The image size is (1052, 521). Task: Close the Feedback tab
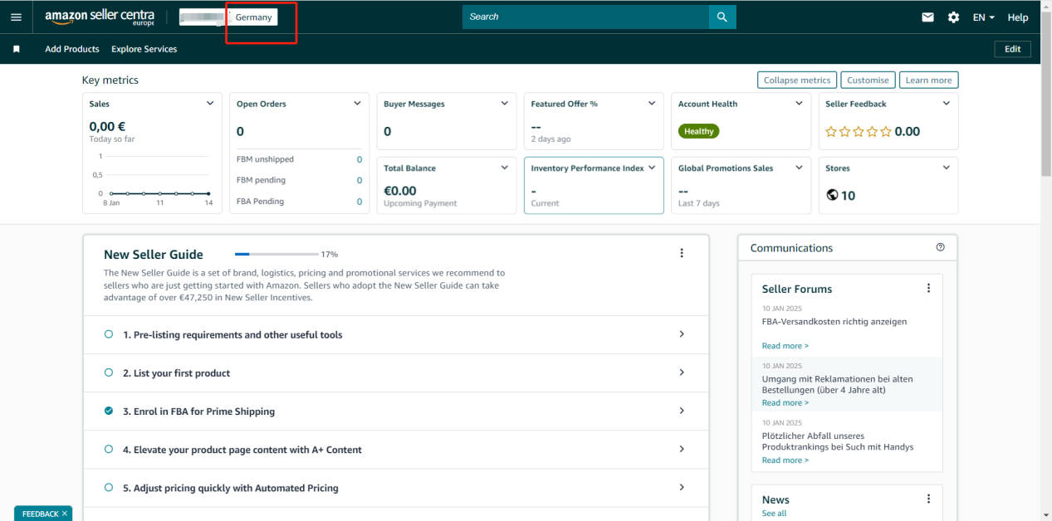point(65,514)
